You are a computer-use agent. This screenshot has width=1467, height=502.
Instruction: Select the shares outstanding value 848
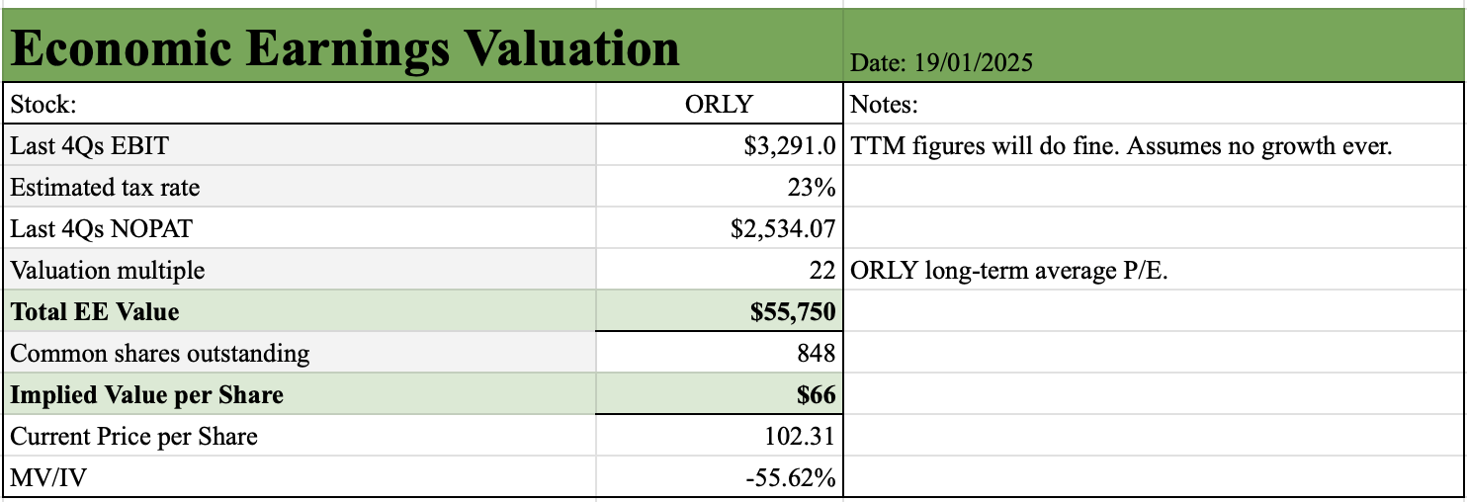tap(720, 353)
